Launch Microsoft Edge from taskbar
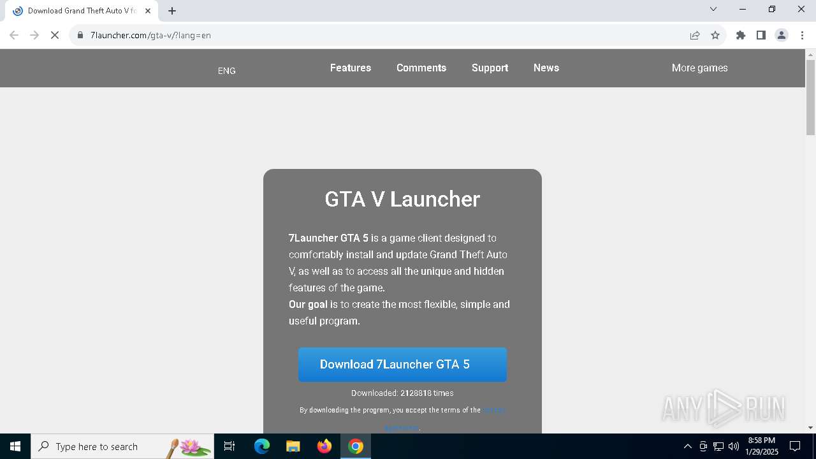The image size is (816, 459). (x=262, y=446)
